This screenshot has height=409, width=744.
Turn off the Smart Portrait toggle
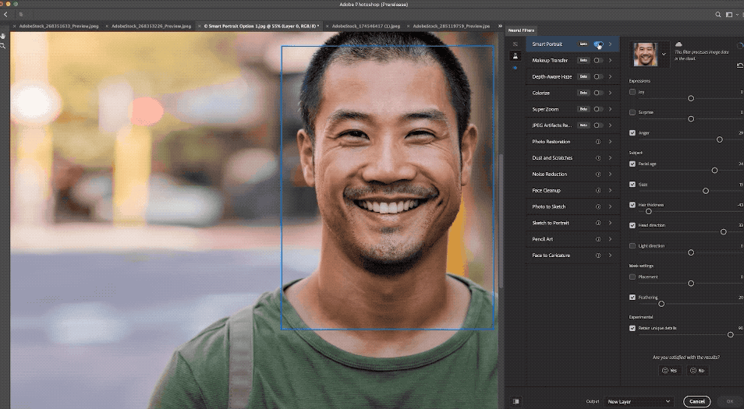click(x=598, y=44)
